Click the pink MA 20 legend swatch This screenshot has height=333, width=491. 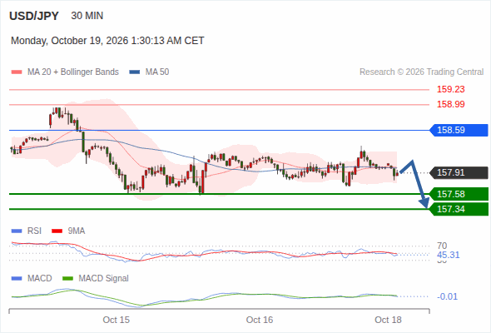[x=17, y=72]
